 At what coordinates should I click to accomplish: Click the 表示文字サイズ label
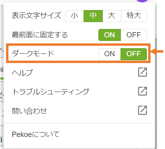tap(37, 15)
